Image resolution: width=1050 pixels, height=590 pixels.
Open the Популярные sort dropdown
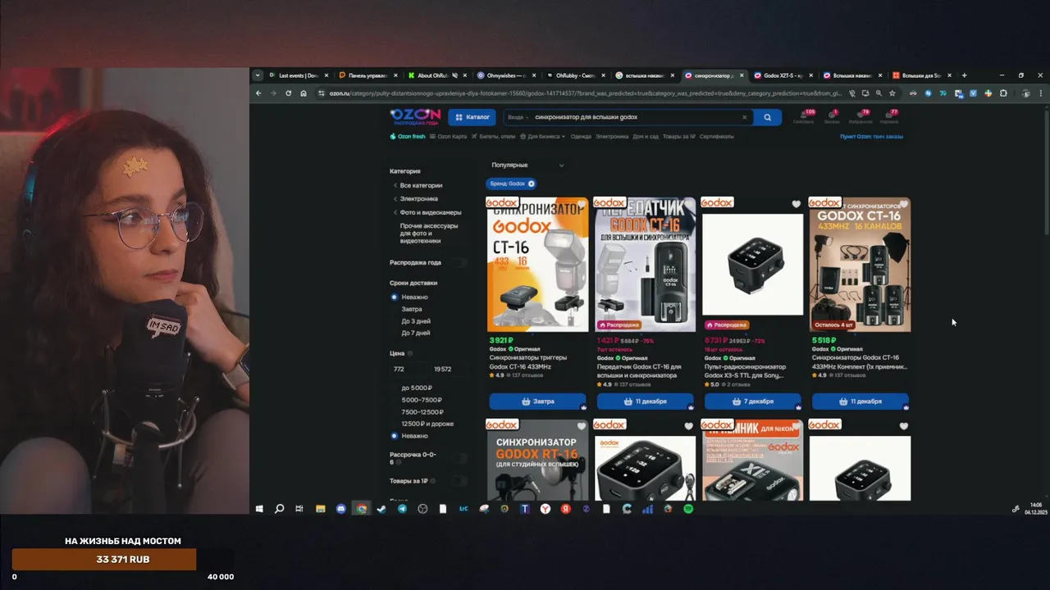[527, 166]
